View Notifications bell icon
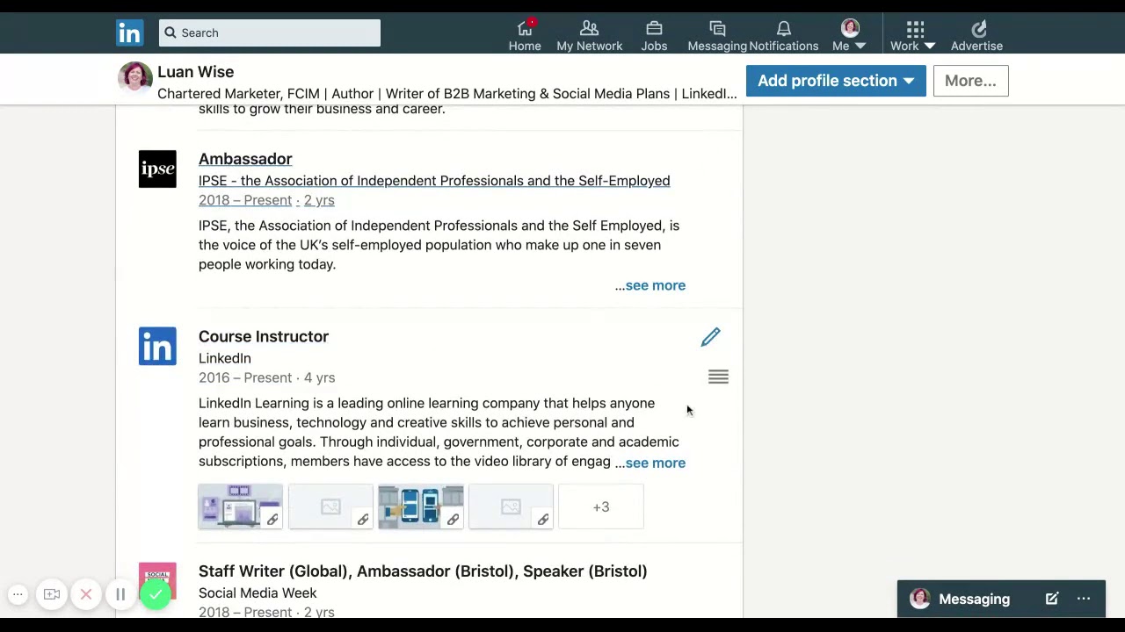The image size is (1125, 632). click(x=783, y=36)
